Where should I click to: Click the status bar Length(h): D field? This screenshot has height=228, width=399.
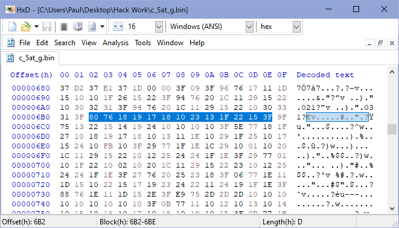coord(282,222)
